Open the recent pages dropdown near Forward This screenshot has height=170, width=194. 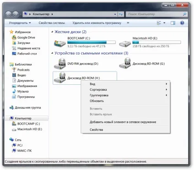click(21, 14)
